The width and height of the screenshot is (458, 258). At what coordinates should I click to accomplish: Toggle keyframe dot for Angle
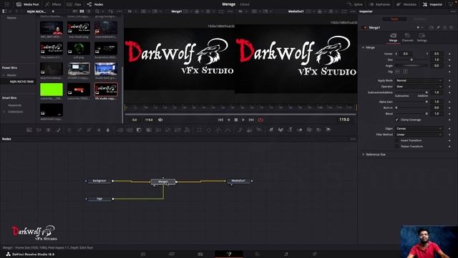coord(449,66)
